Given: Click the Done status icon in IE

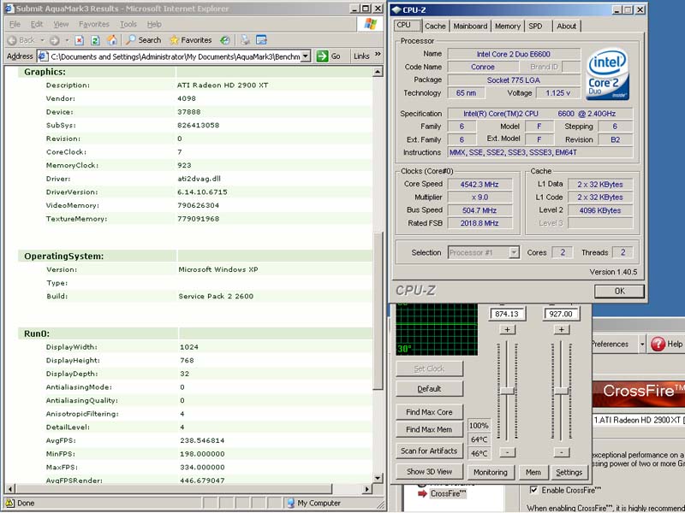Looking at the screenshot, I should pyautogui.click(x=9, y=503).
